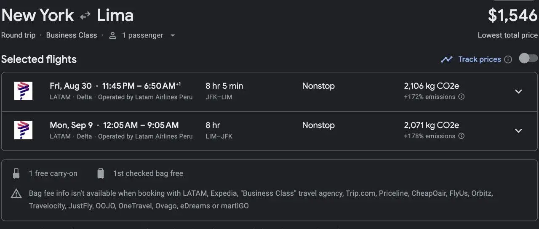Click the Track prices label

coord(480,59)
